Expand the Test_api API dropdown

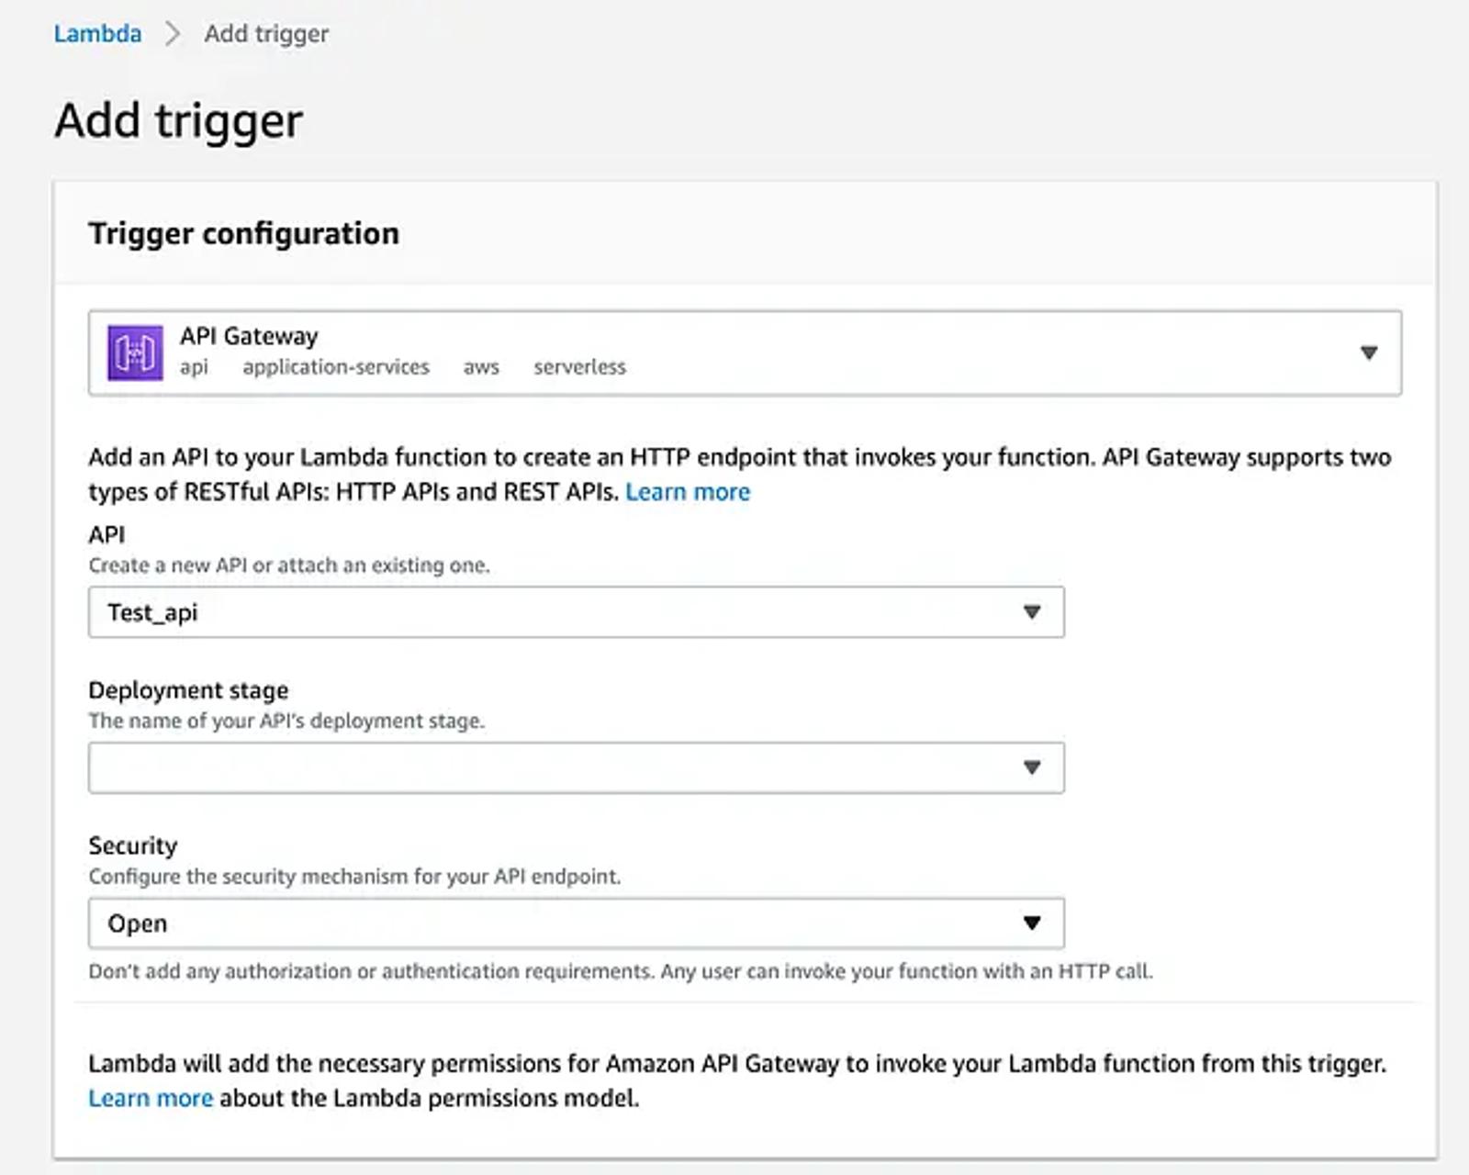[577, 612]
